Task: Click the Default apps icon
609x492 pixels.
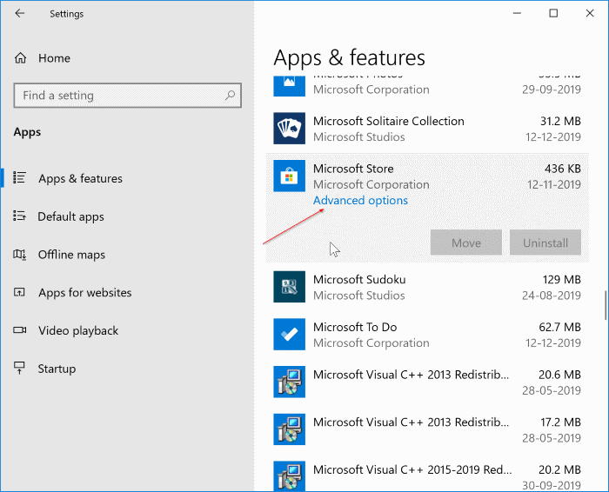Action: coord(19,216)
